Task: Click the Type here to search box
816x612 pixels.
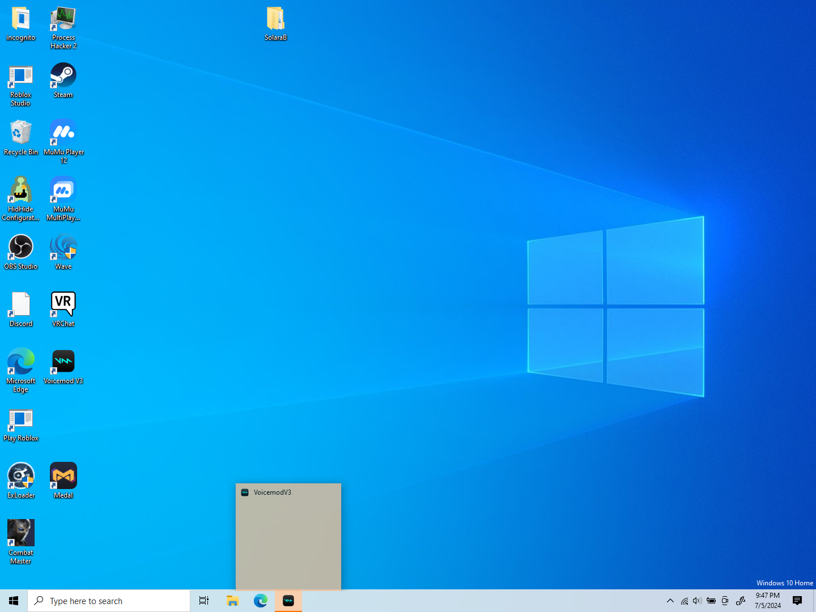Action: pos(109,601)
